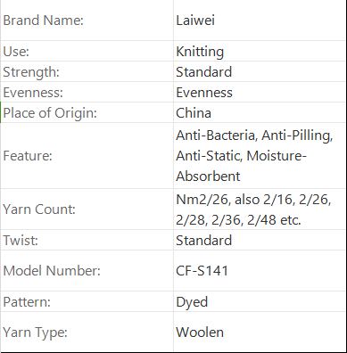This screenshot has width=347, height=353.
Task: Select the Model Number label cell
Action: coord(87,271)
